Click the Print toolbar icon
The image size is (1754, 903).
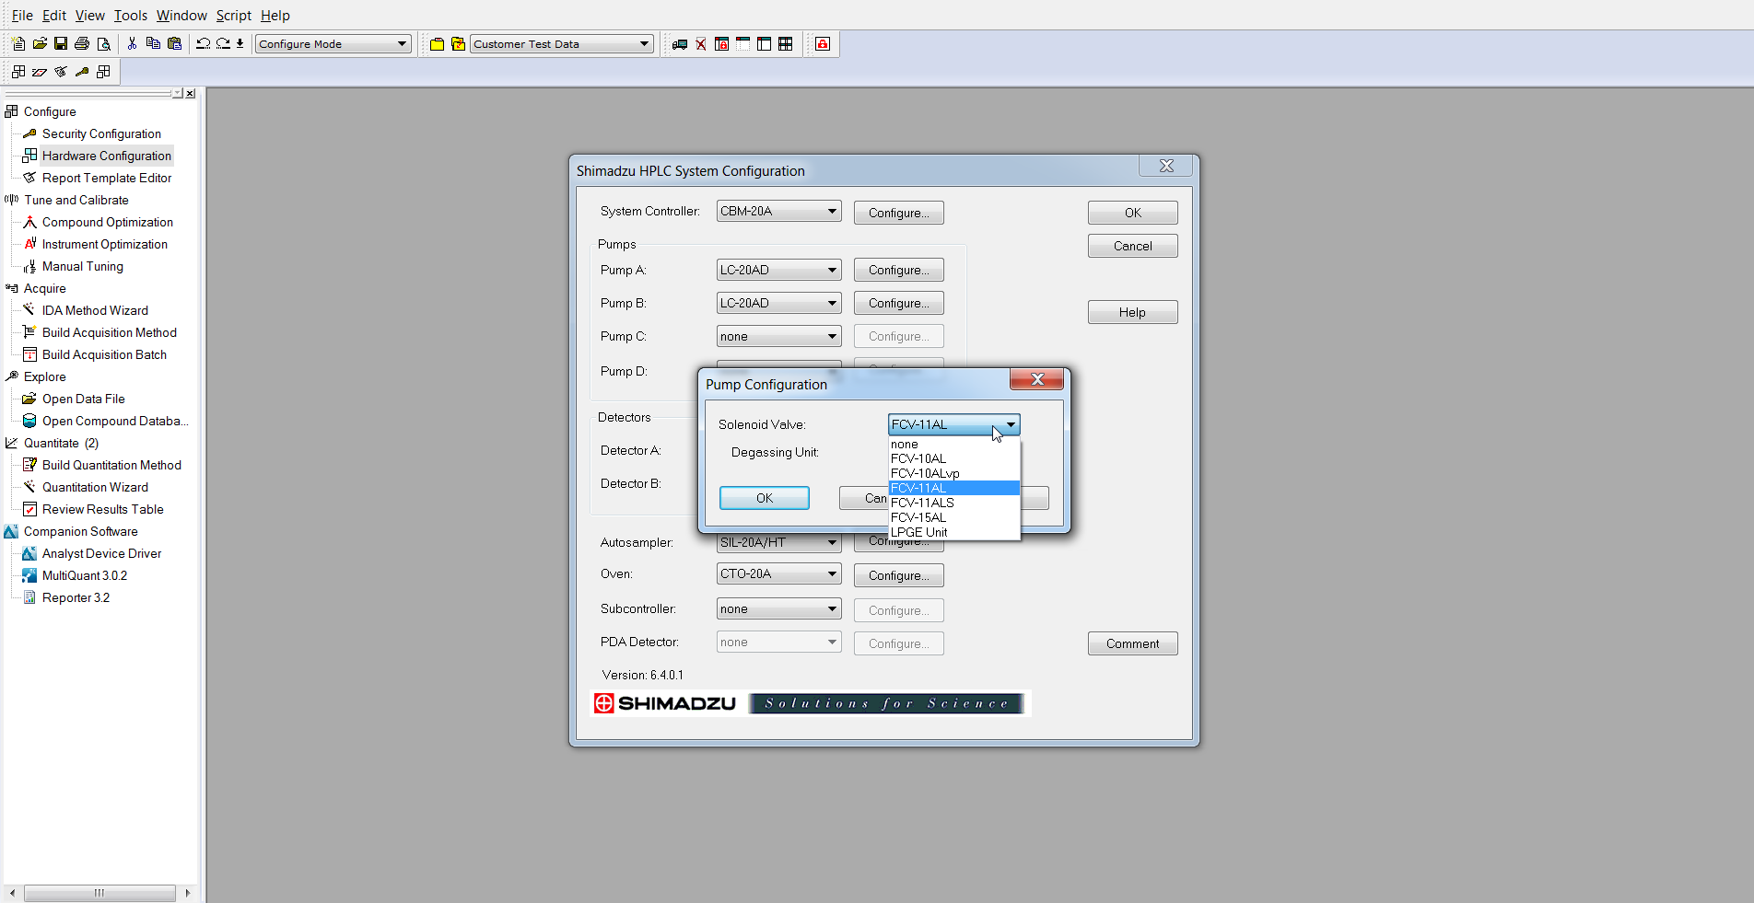pos(82,43)
